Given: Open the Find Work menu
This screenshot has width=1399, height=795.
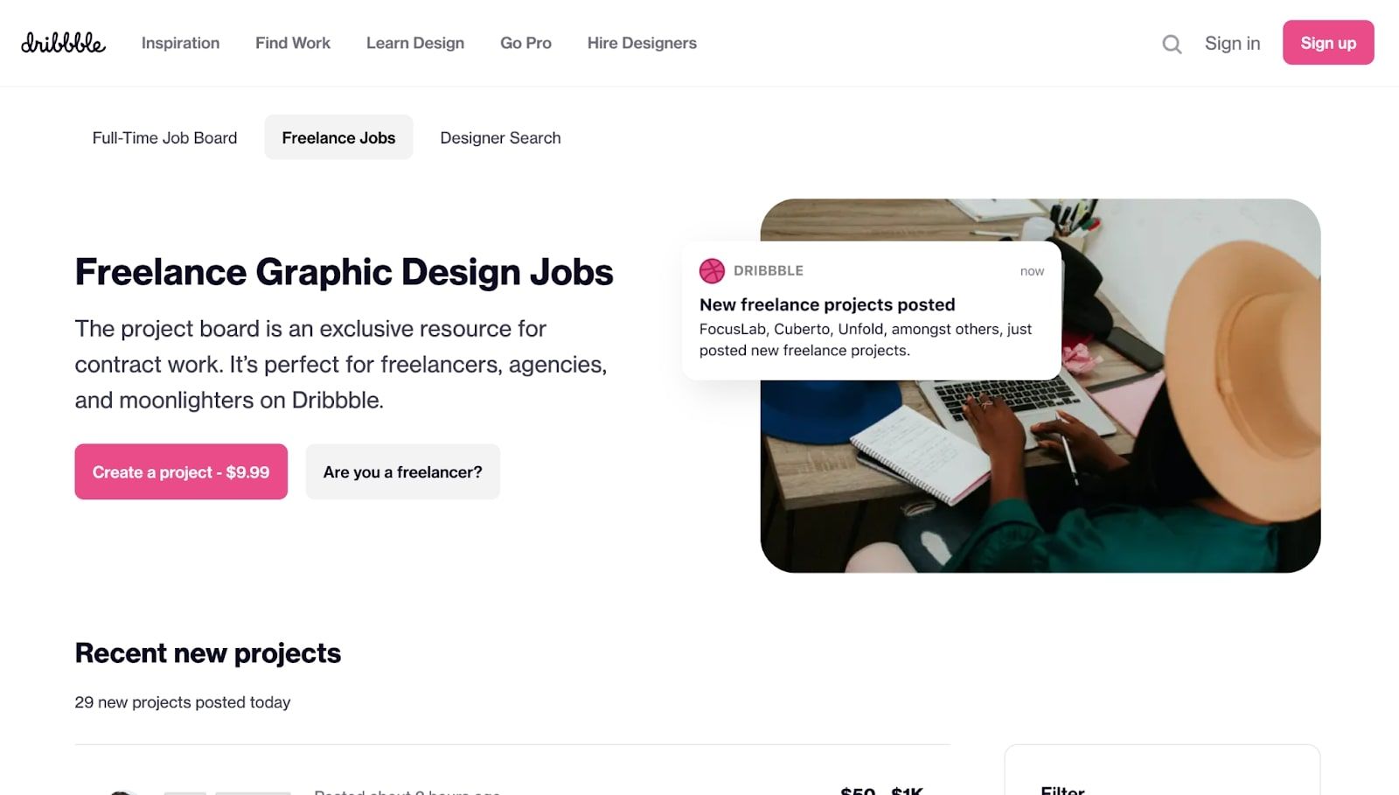Looking at the screenshot, I should coord(292,43).
